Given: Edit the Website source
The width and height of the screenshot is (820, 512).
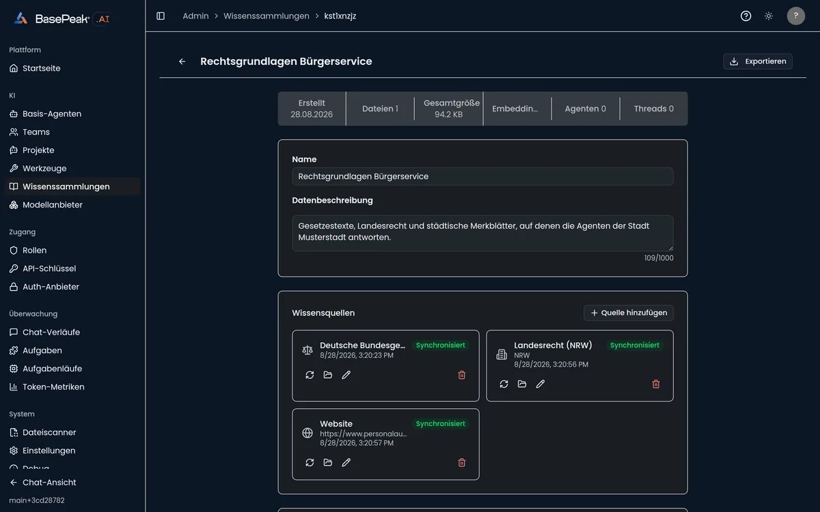Looking at the screenshot, I should (346, 462).
